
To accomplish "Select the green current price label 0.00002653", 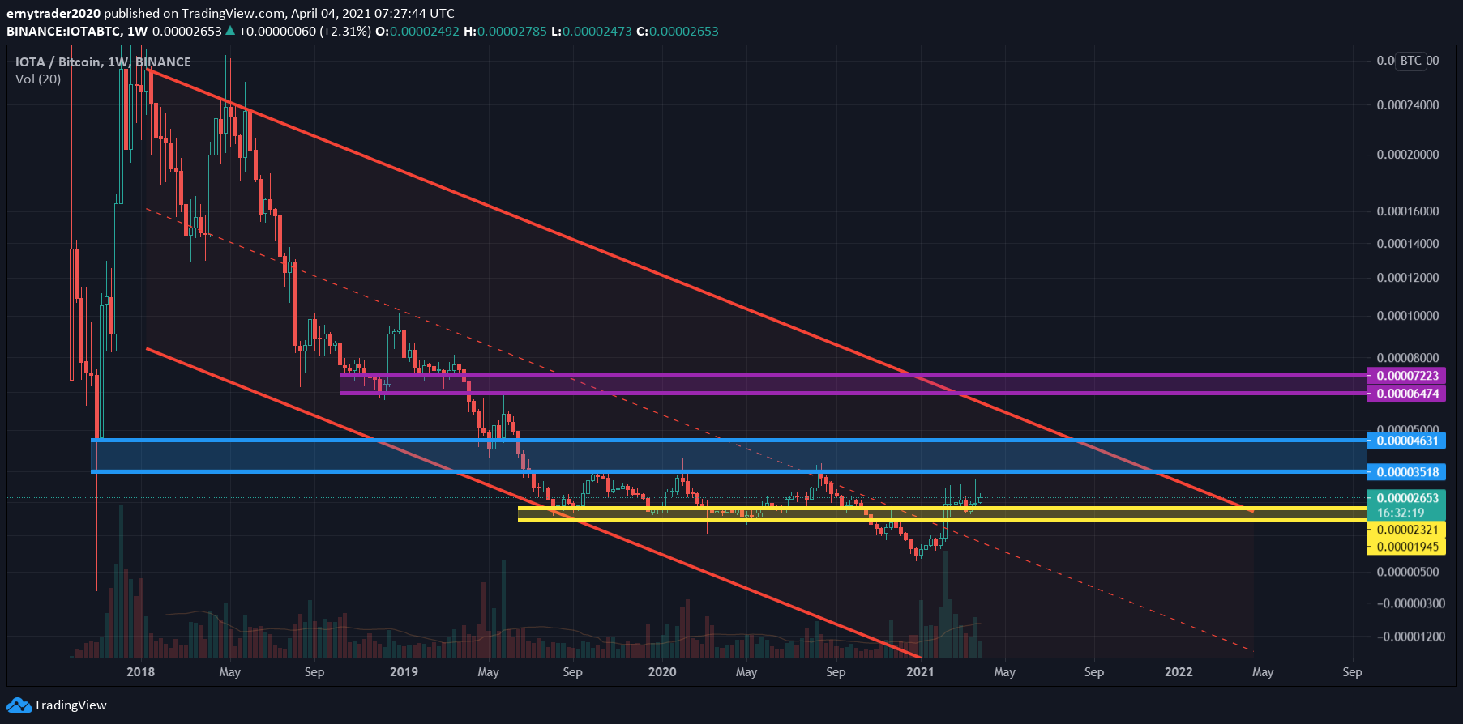I will click(1407, 498).
